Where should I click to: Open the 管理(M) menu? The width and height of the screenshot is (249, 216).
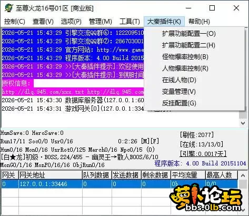pyautogui.click(x=101, y=22)
